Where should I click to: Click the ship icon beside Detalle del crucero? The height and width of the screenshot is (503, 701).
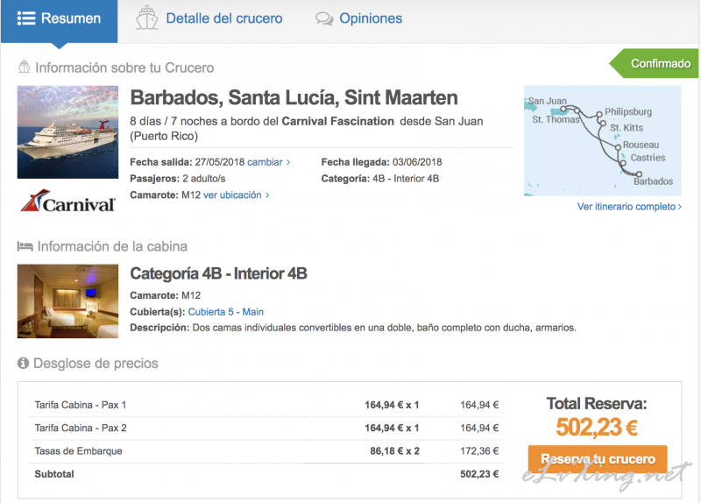[x=147, y=18]
